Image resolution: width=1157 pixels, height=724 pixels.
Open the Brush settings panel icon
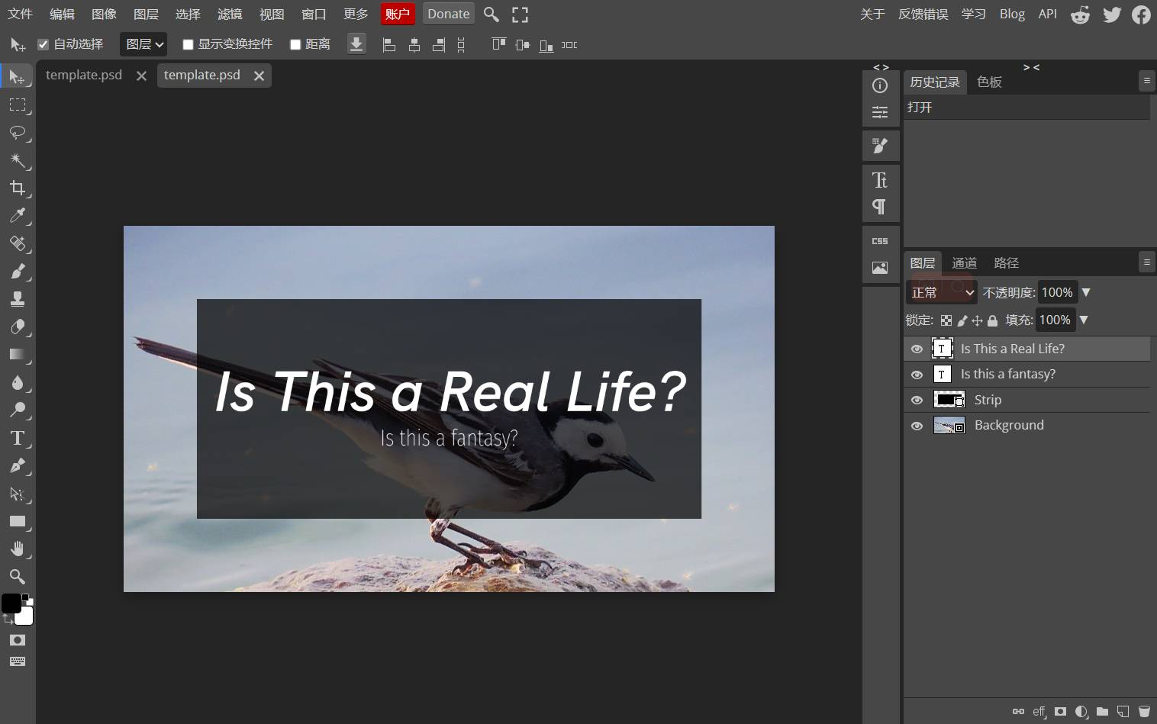click(x=880, y=146)
